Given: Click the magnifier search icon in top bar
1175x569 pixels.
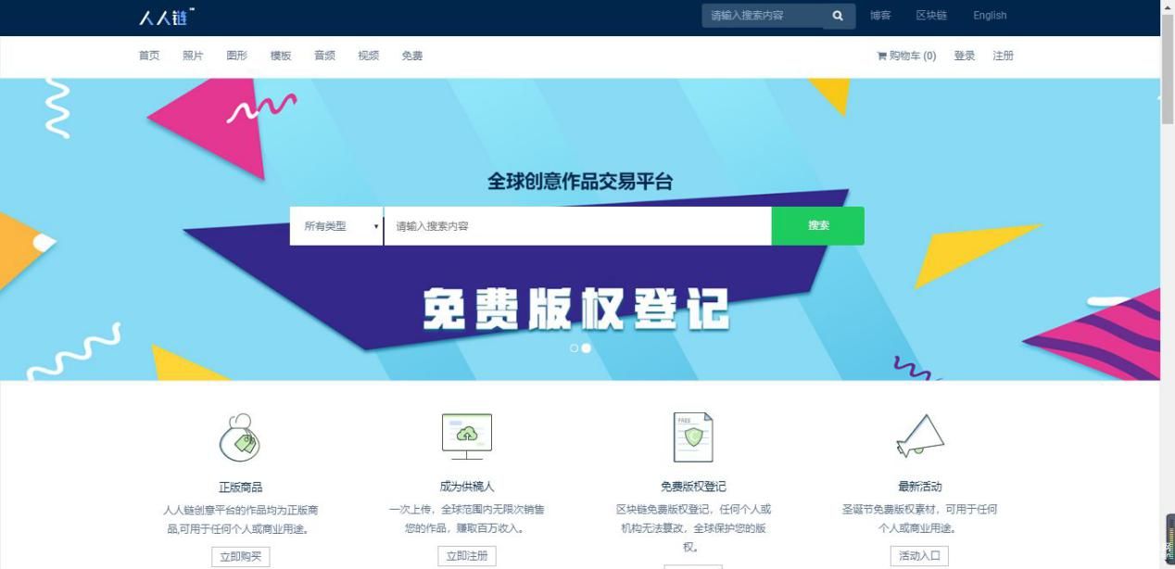Looking at the screenshot, I should tap(836, 16).
